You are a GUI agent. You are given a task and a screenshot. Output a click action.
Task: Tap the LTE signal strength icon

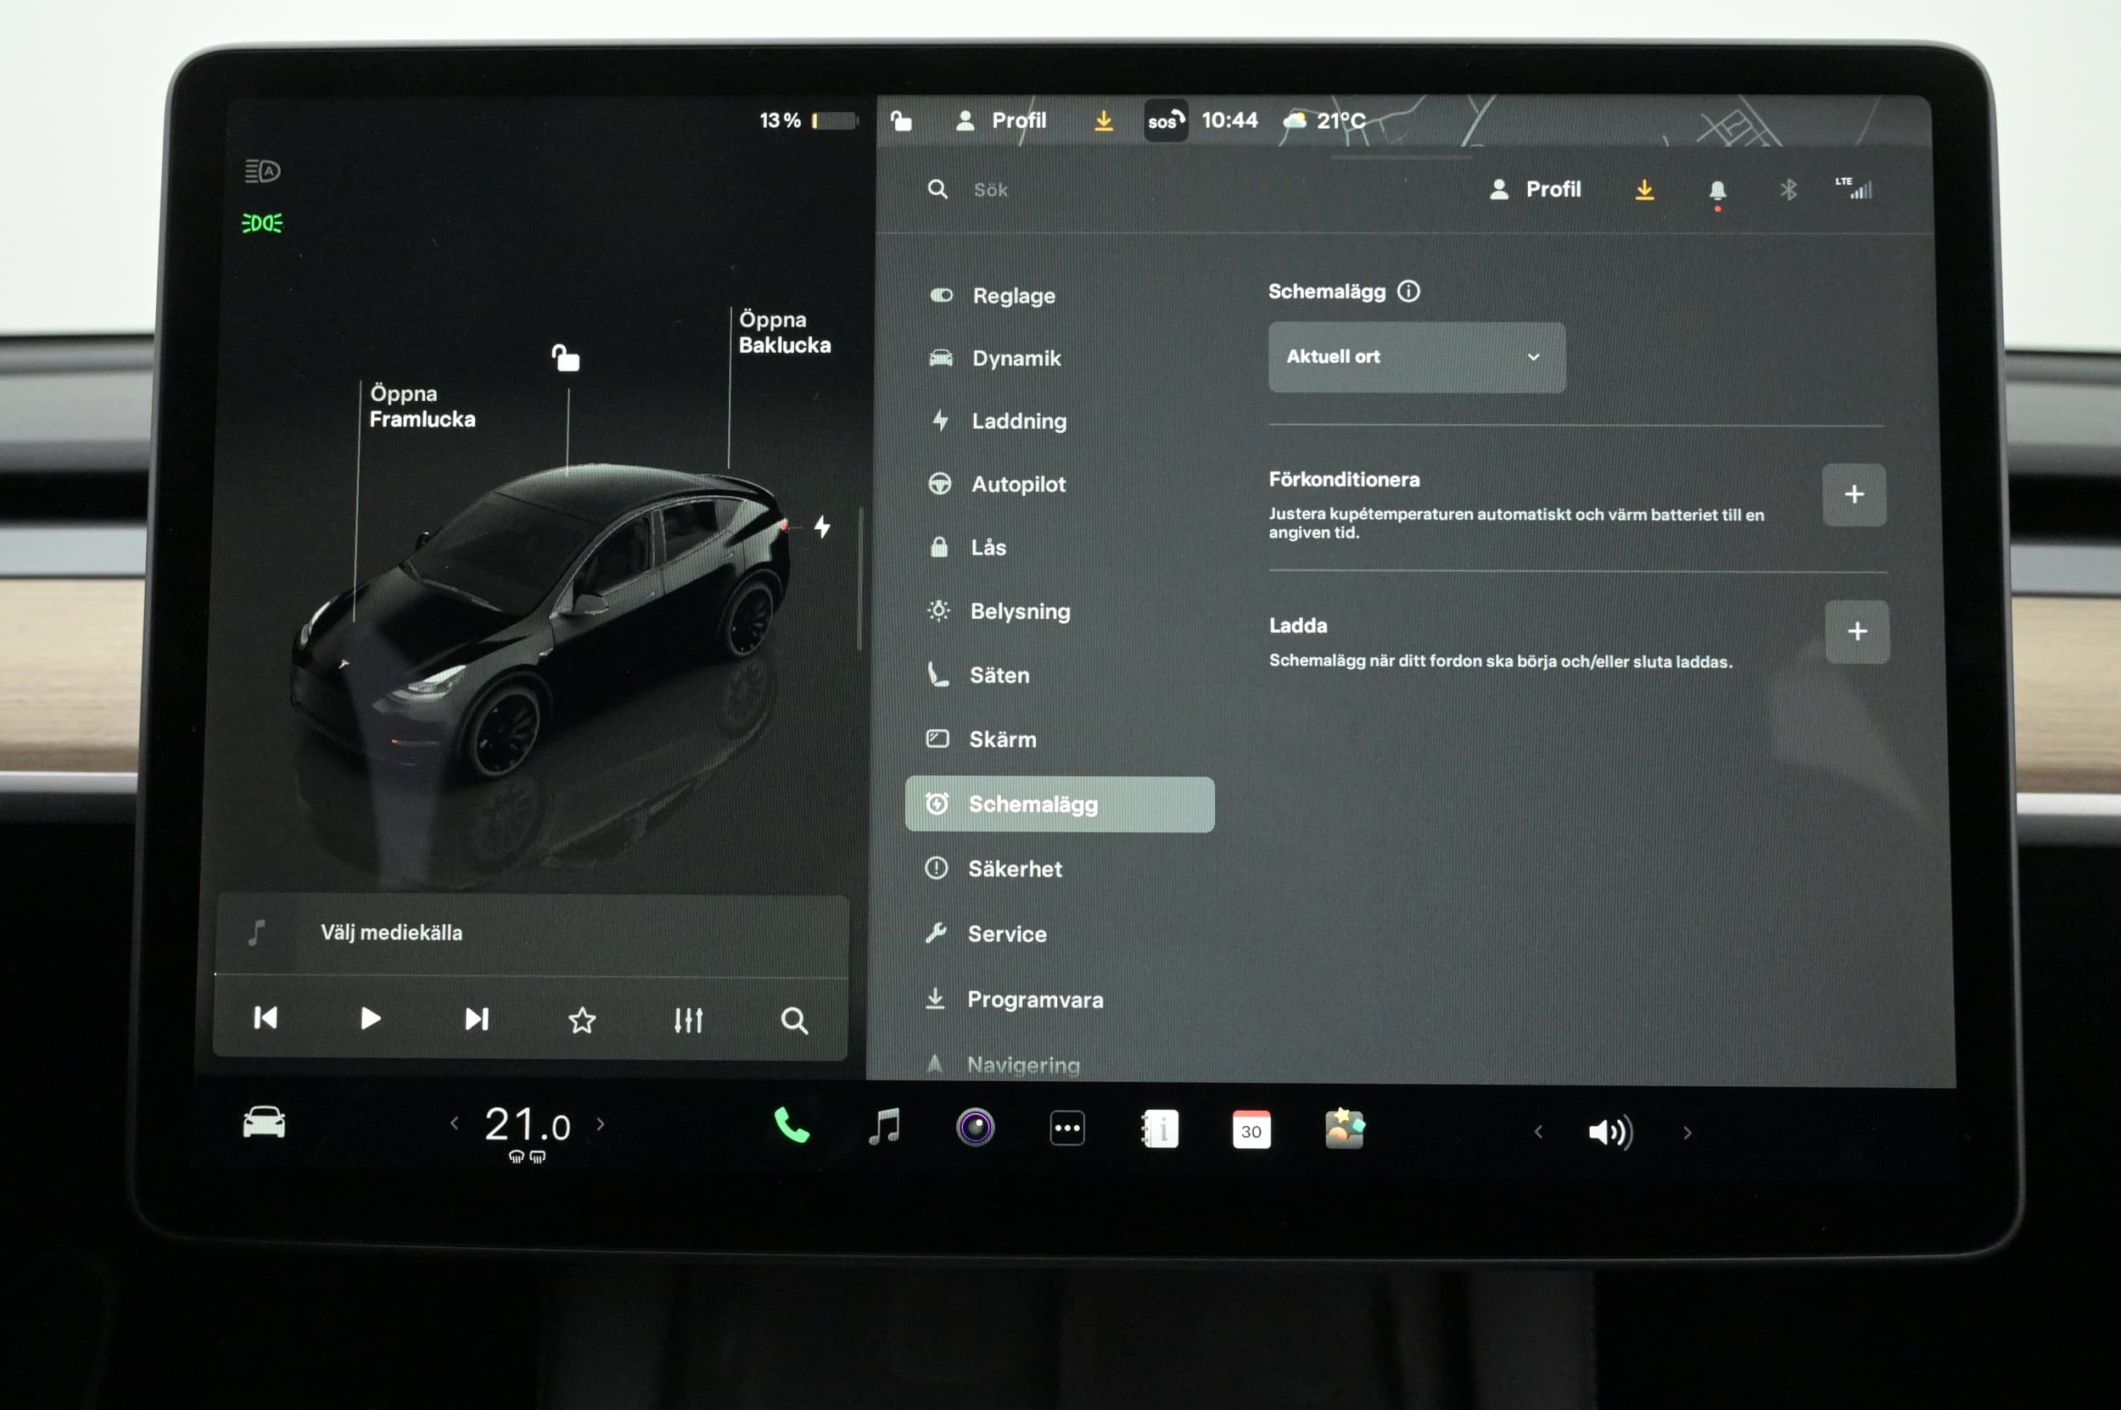point(1855,188)
